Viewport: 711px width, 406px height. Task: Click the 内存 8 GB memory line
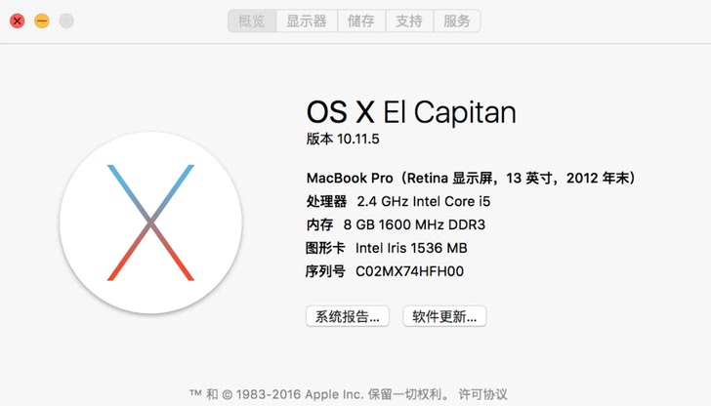coord(396,224)
